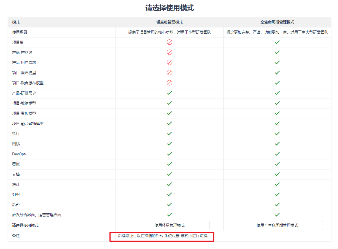338x249 pixels.
Task: Click column header 轻量级管理模式
Action: click(x=169, y=22)
